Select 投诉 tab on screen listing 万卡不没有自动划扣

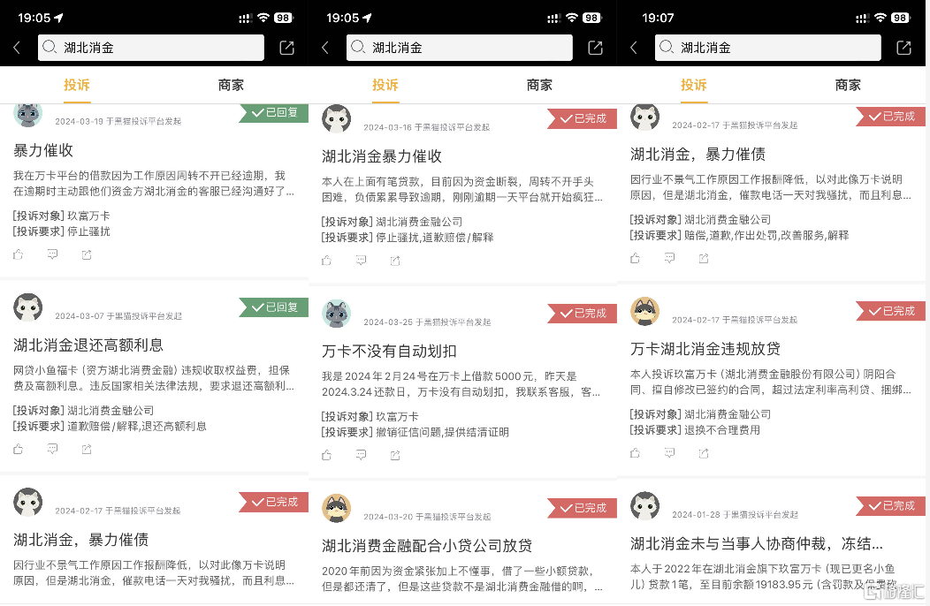385,85
